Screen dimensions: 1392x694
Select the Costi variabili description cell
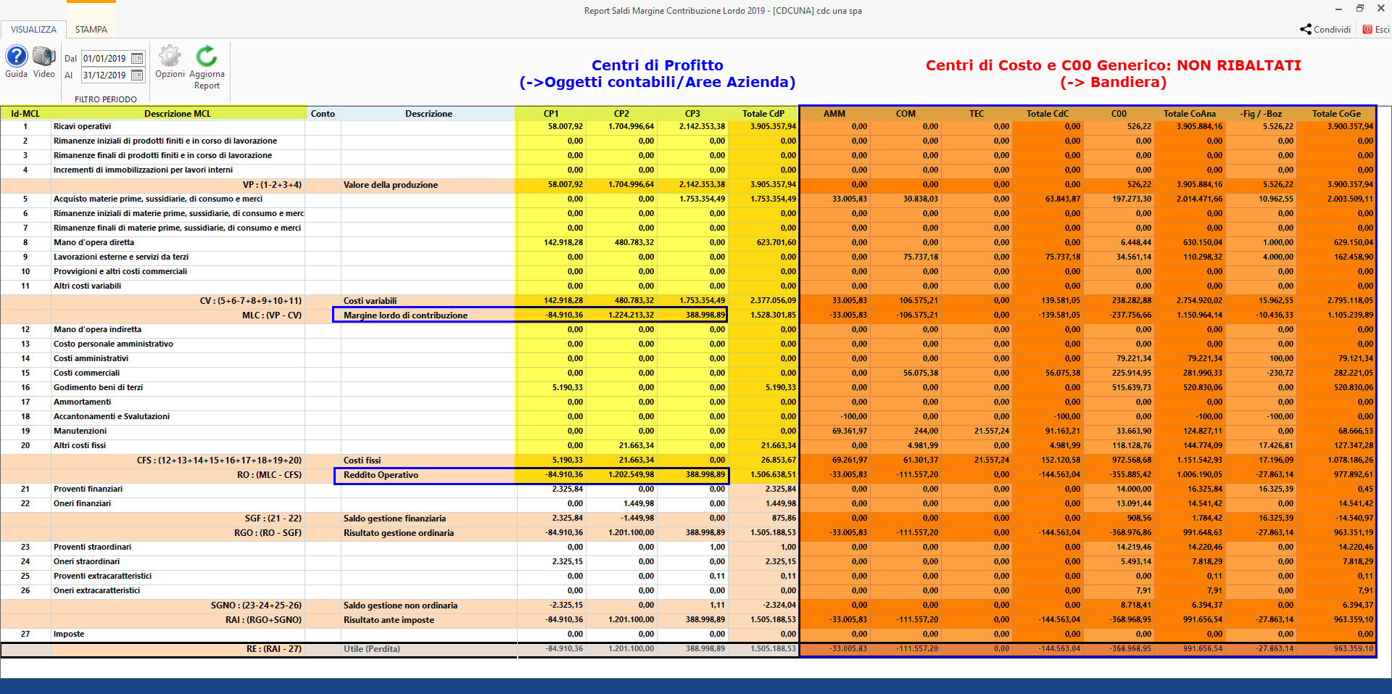pyautogui.click(x=428, y=301)
